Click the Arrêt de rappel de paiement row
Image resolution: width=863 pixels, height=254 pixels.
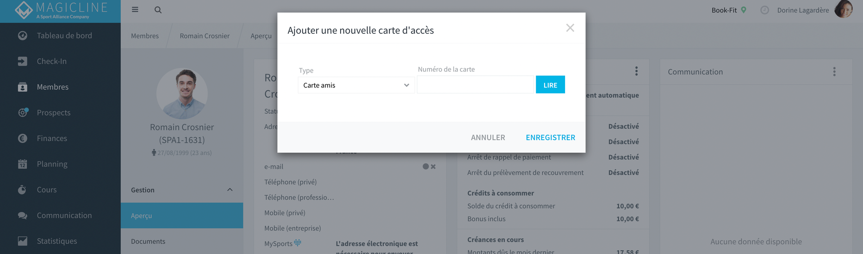pyautogui.click(x=553, y=157)
